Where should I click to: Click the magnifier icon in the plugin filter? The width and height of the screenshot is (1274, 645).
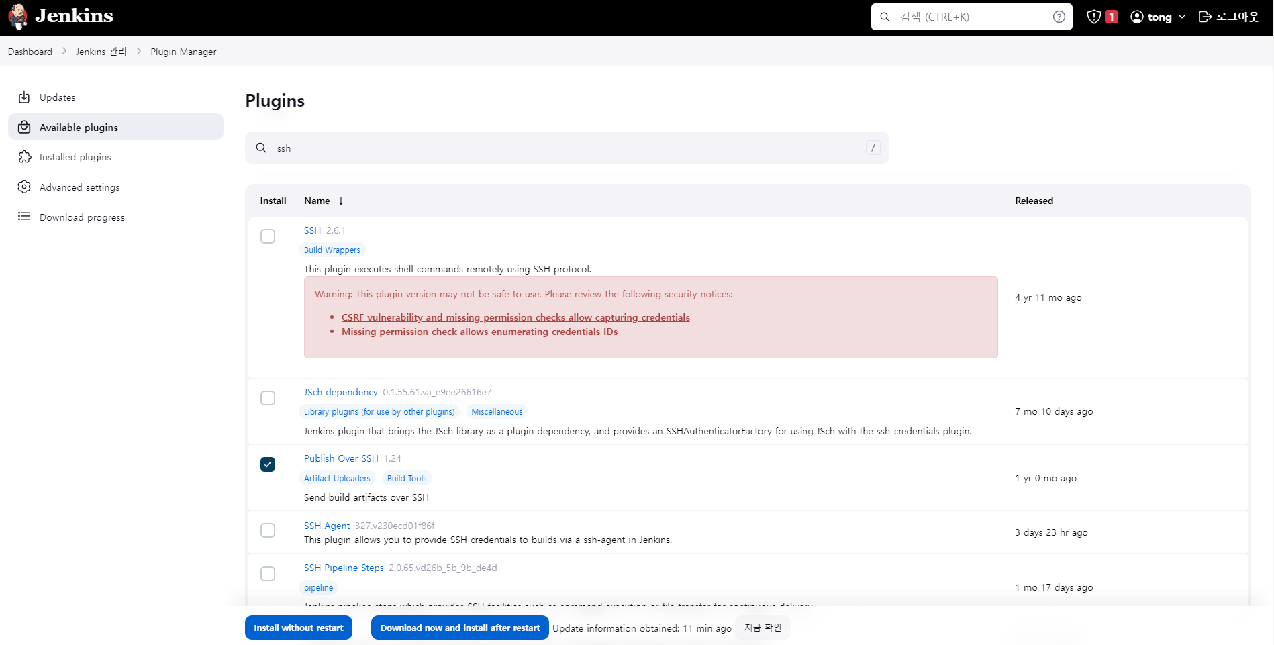point(261,148)
